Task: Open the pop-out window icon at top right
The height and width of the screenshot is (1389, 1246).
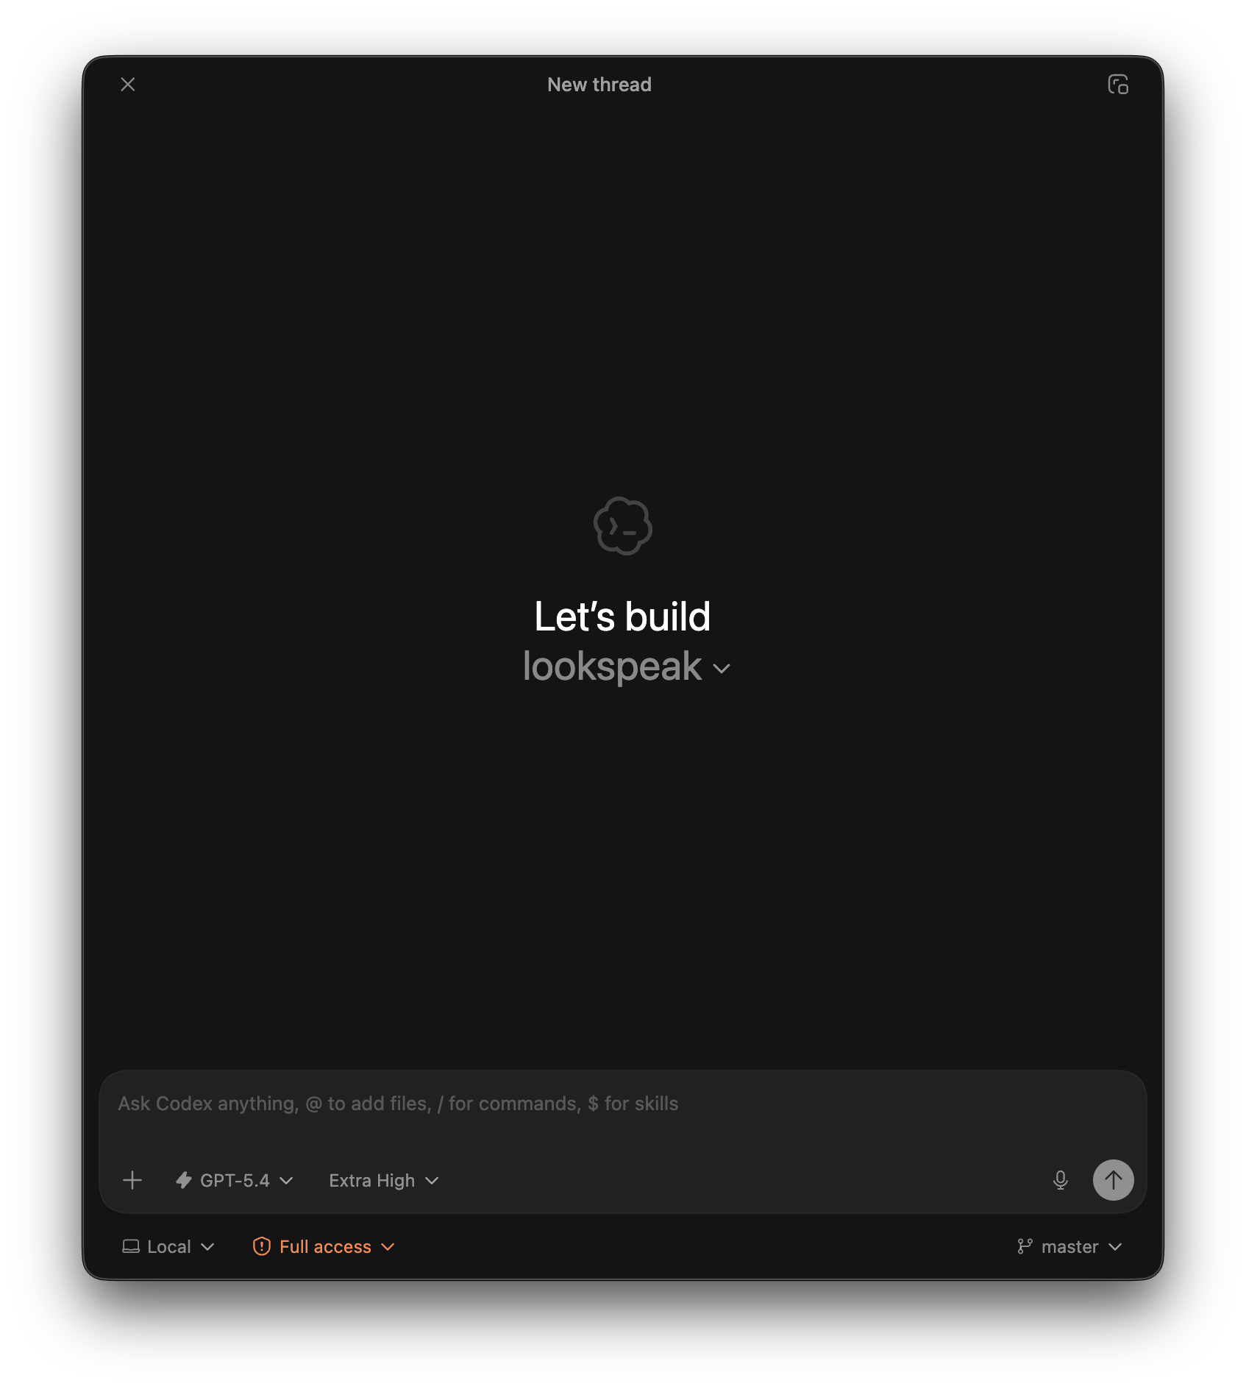Action: point(1118,85)
